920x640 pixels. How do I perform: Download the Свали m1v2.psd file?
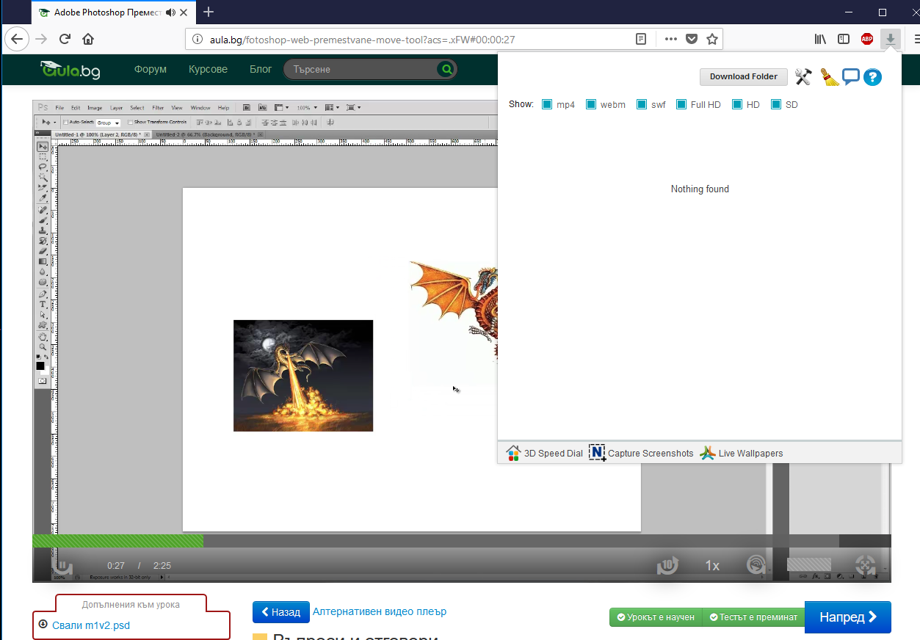click(91, 625)
